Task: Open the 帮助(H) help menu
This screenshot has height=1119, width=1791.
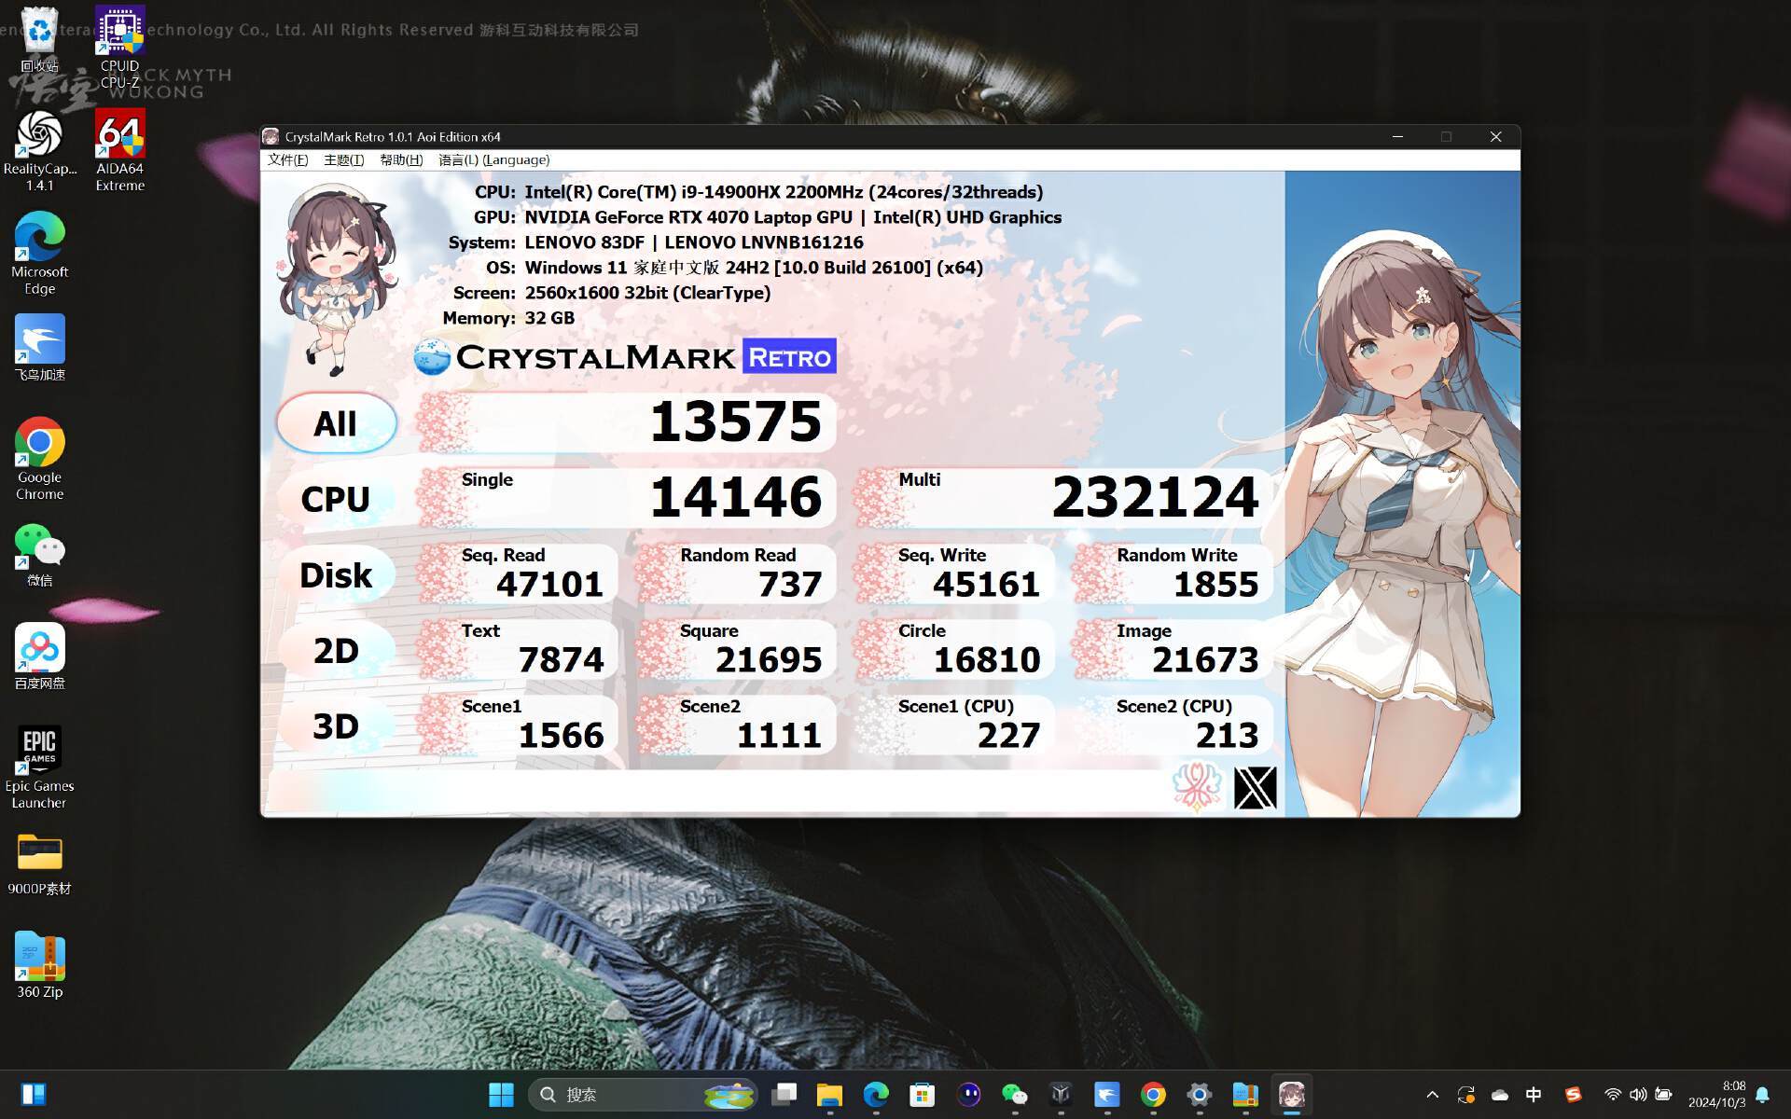Action: (401, 160)
